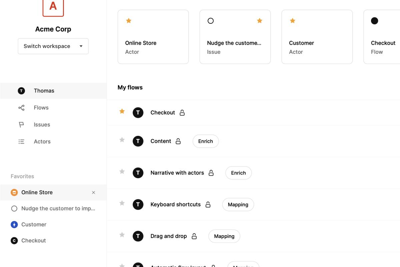This screenshot has width=400, height=267.
Task: Click the orange Online Store favorite icon
Action: coord(14,193)
